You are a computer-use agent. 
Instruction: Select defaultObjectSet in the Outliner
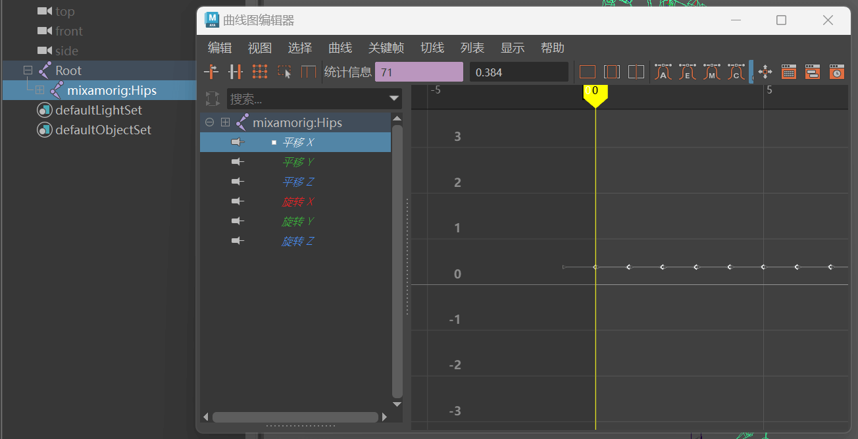coord(103,130)
